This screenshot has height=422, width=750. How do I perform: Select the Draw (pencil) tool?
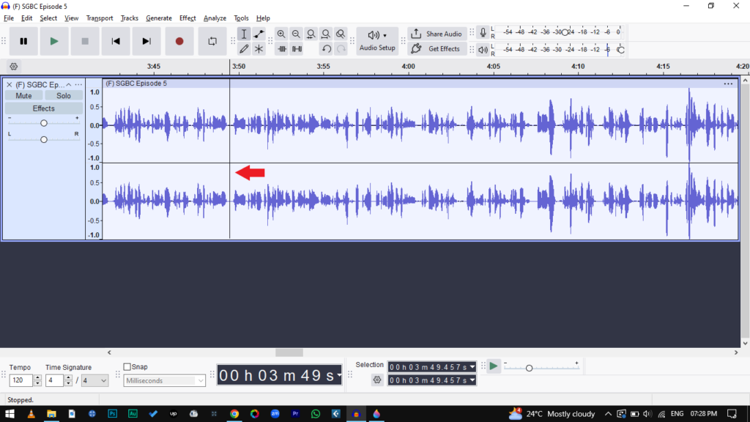(244, 49)
